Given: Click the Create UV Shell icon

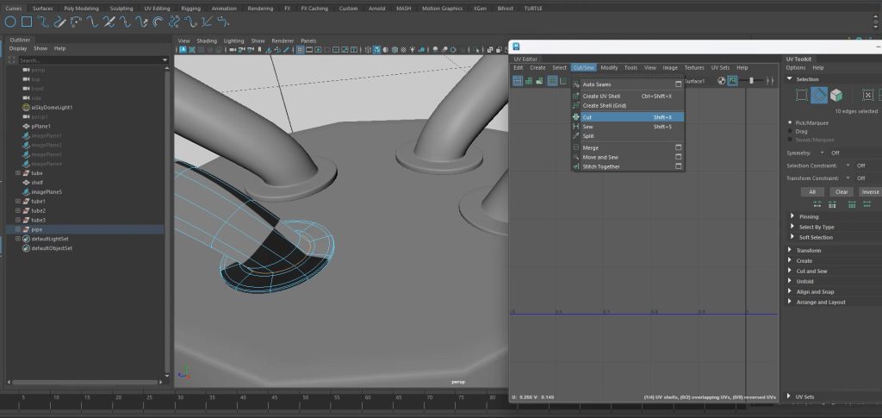Looking at the screenshot, I should tap(576, 97).
